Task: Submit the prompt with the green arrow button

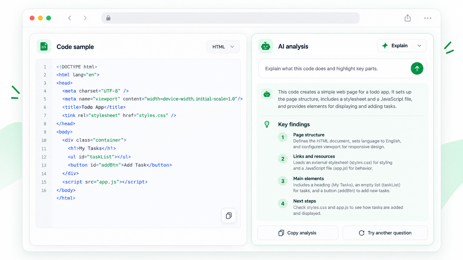Action: tap(417, 69)
